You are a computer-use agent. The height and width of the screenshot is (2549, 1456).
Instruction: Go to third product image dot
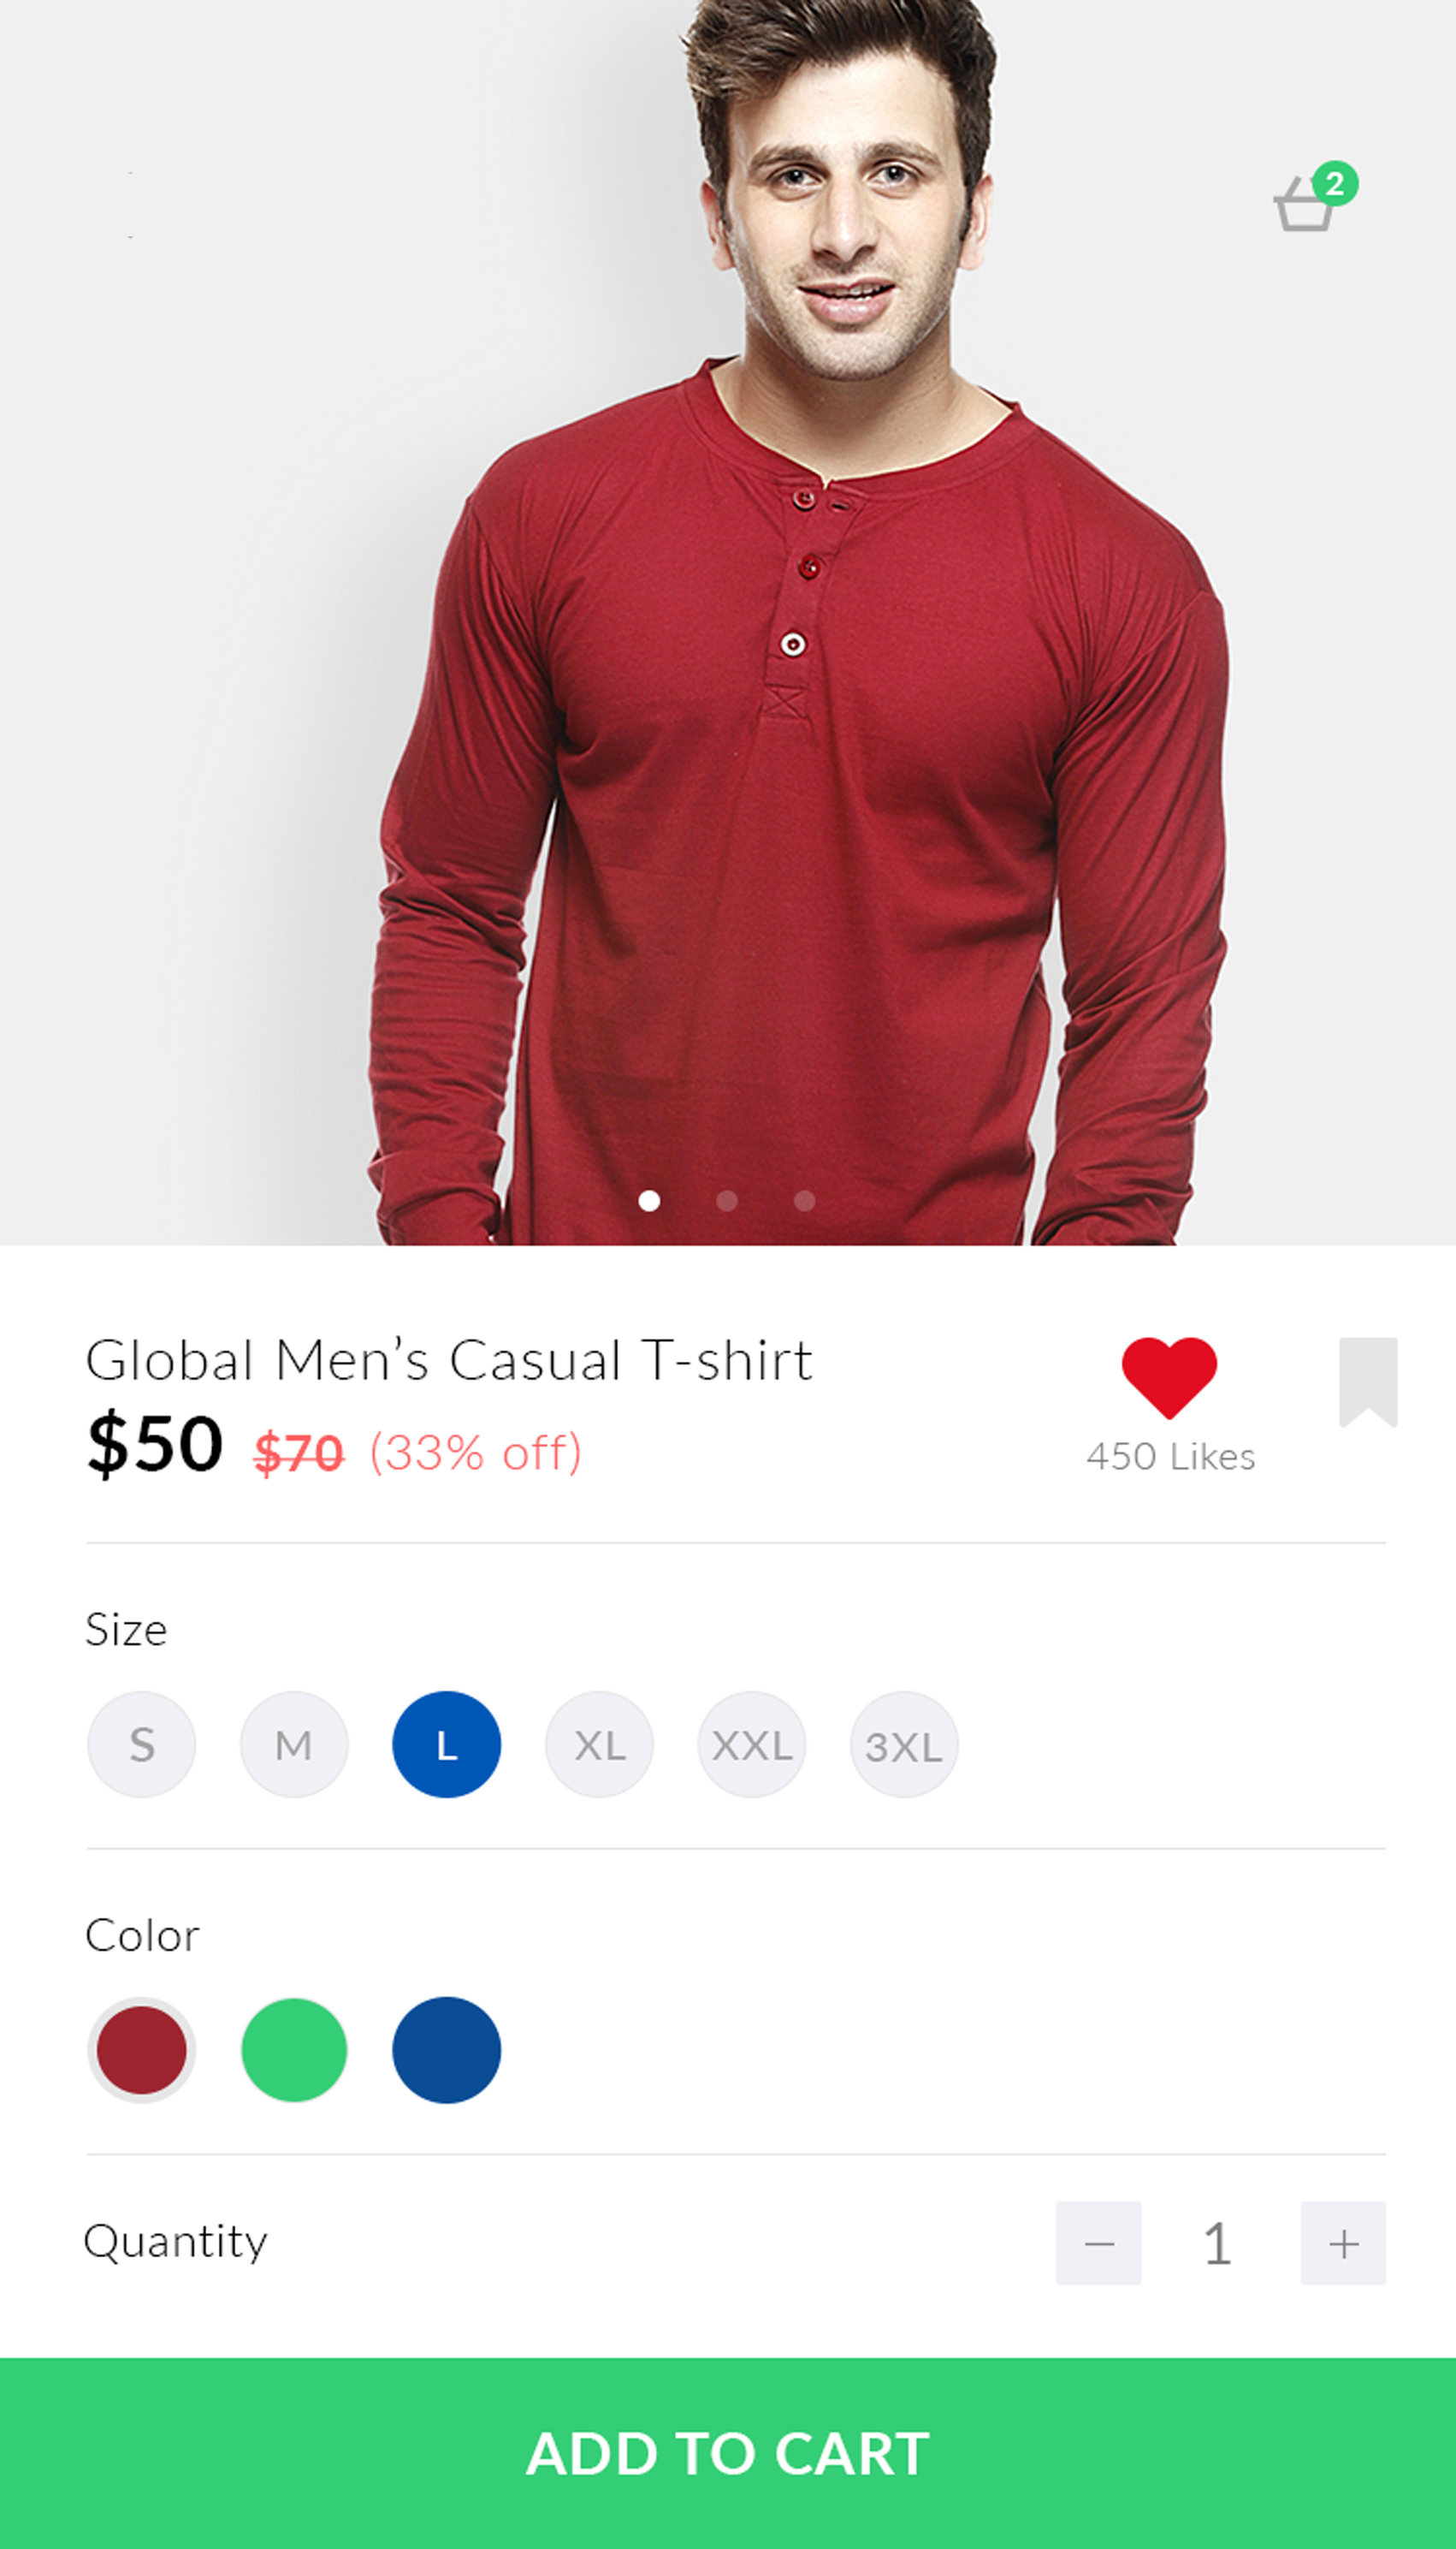[x=804, y=1201]
